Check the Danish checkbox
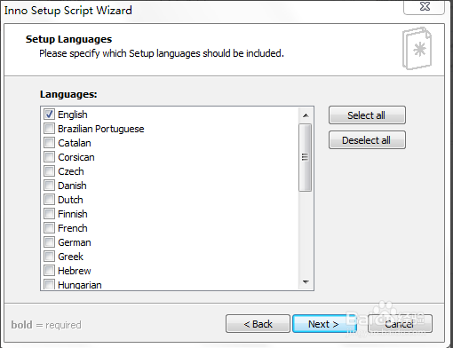 [49, 186]
